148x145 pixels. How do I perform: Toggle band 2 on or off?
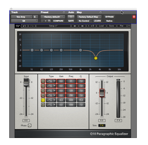click(43, 86)
